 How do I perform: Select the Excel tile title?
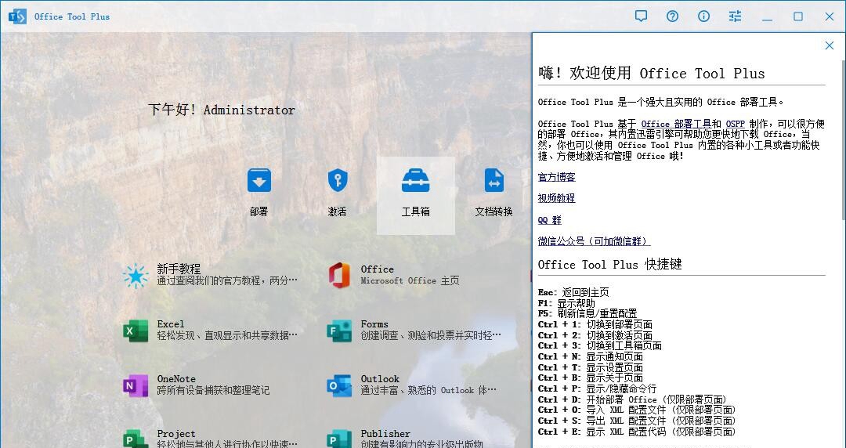[171, 323]
